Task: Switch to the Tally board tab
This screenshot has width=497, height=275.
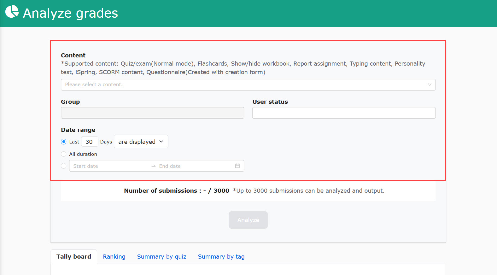Action: click(74, 257)
